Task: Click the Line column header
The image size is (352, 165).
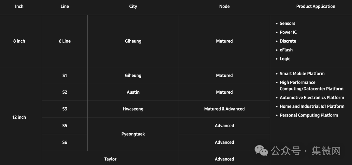Action: point(65,6)
